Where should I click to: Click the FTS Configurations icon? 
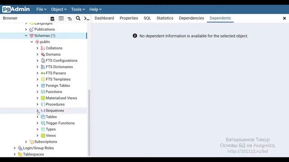[x=43, y=61]
